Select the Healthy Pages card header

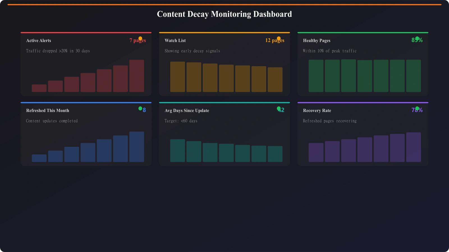316,40
